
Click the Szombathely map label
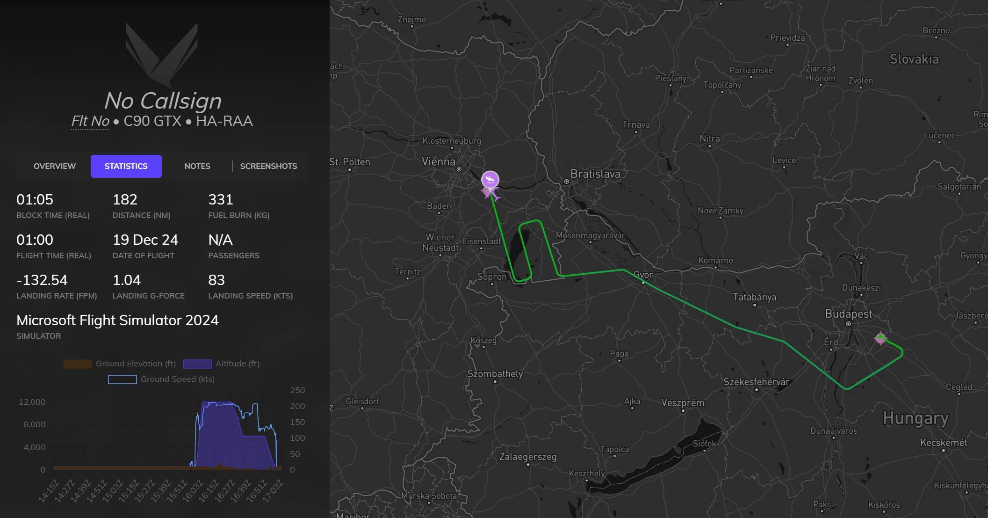click(495, 374)
